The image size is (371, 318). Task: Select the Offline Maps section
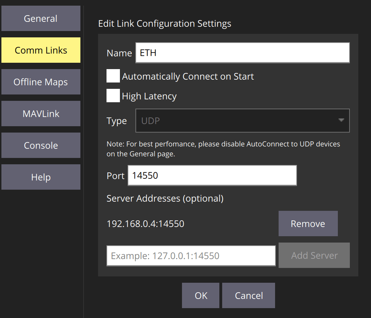(x=41, y=82)
